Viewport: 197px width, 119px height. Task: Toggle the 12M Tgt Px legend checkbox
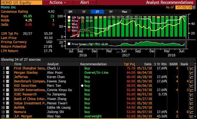point(69,17)
